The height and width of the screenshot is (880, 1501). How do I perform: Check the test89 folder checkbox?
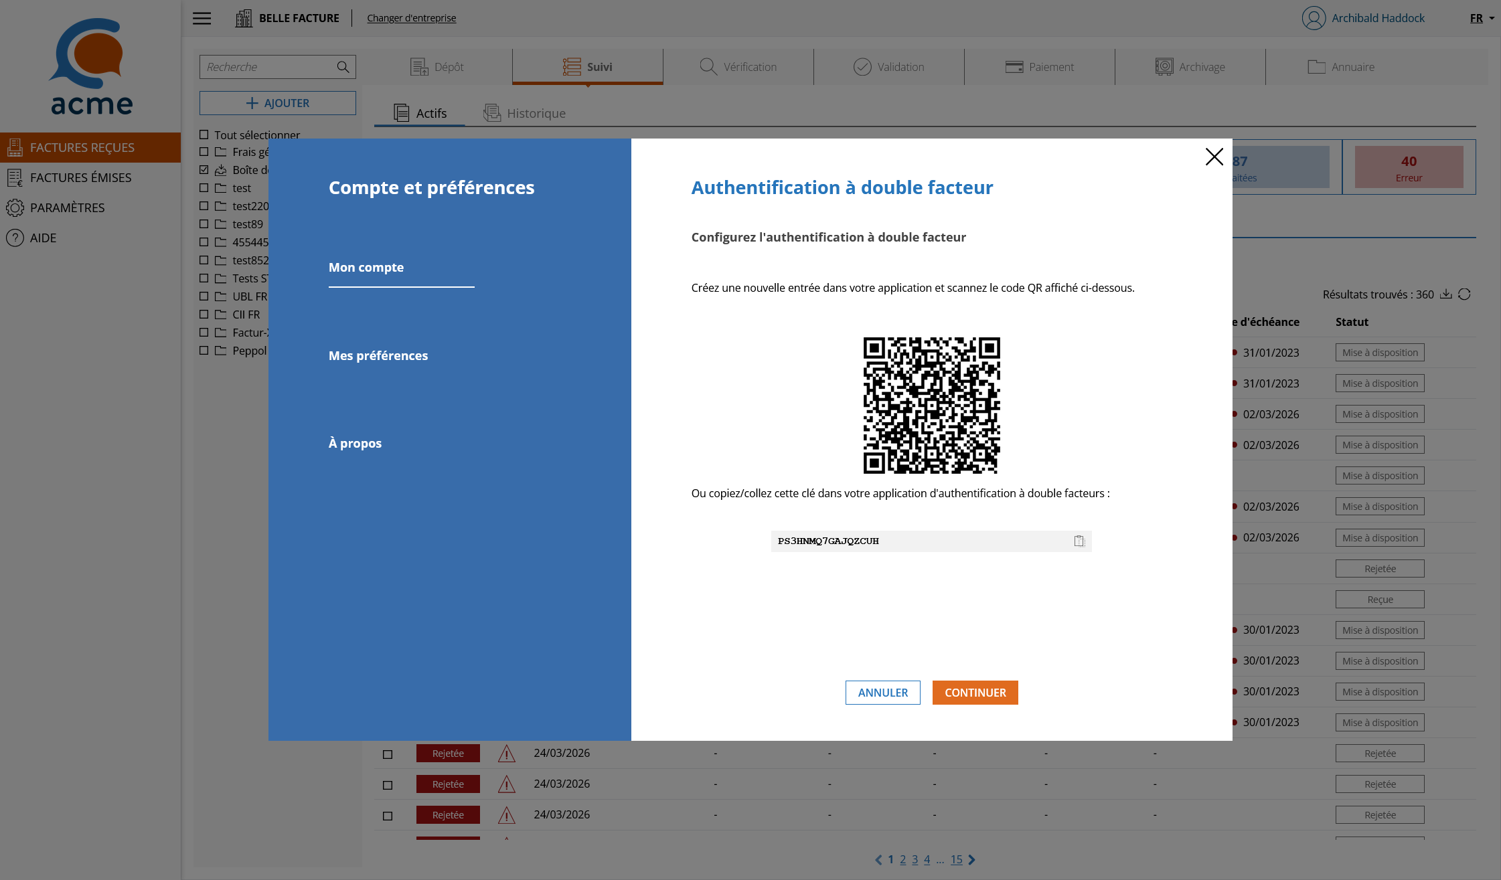point(204,224)
